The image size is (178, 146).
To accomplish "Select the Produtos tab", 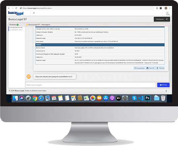I will 14,25.
